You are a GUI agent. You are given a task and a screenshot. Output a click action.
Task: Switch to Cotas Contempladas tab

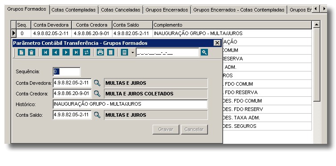[x=74, y=10]
